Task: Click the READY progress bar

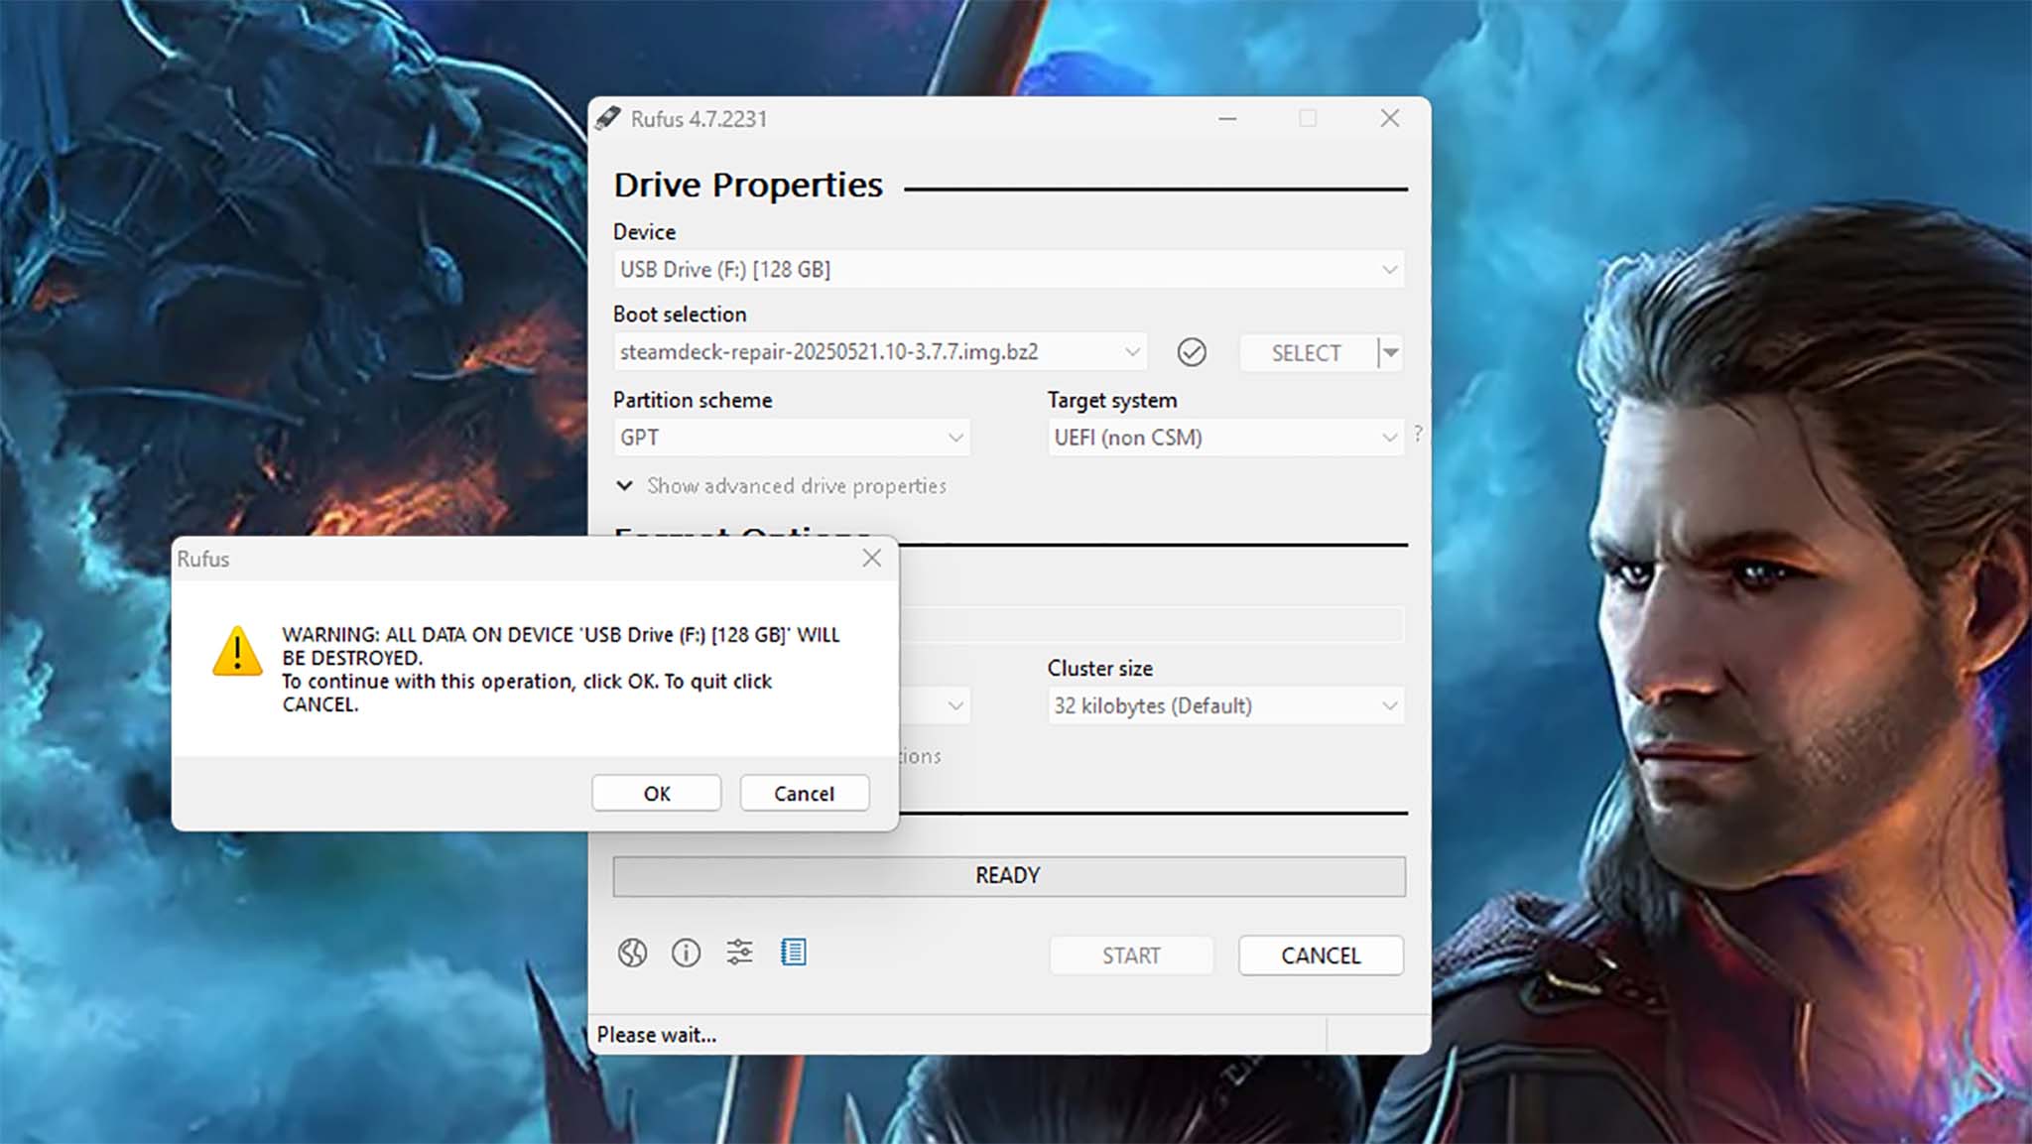Action: point(1008,876)
